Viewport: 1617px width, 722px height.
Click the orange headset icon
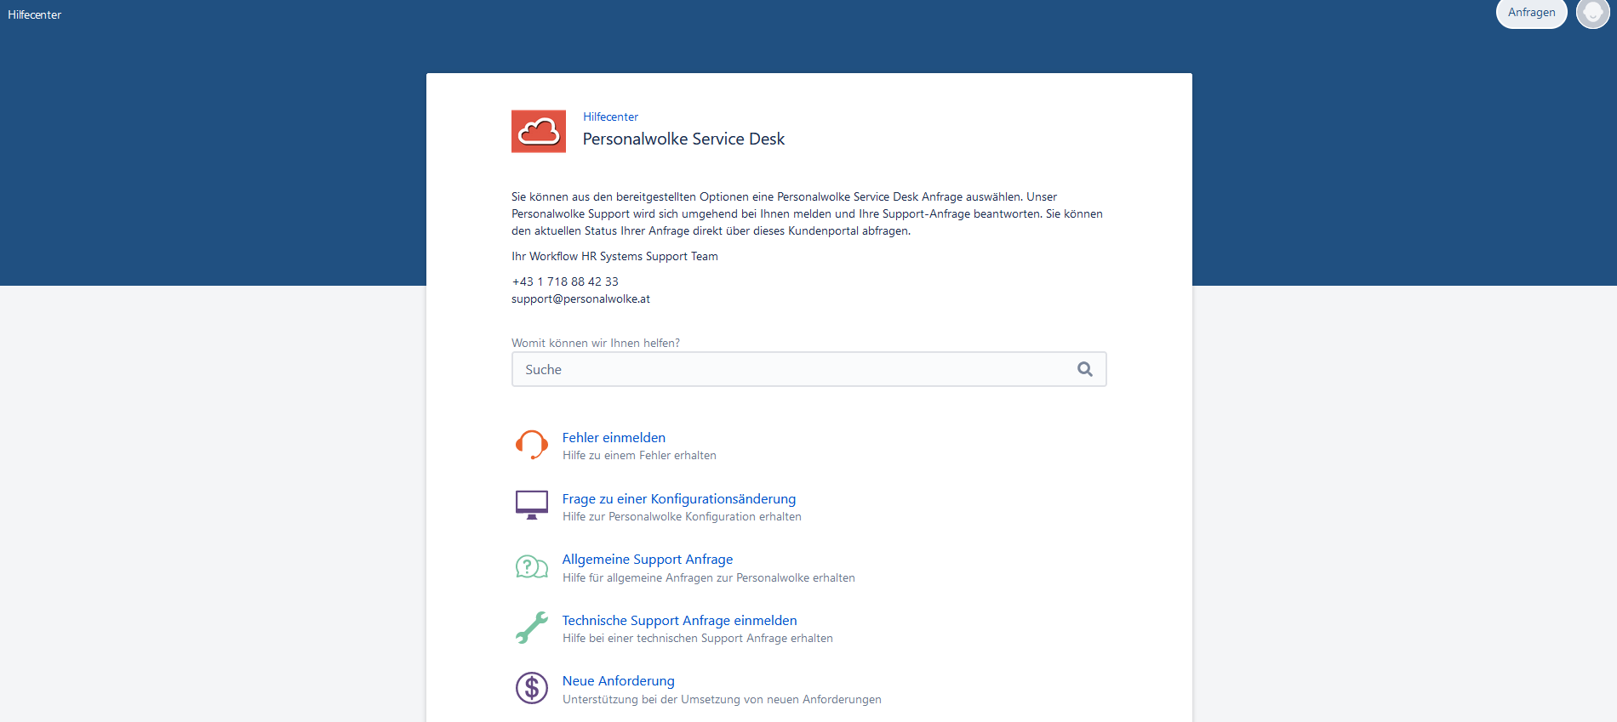pyautogui.click(x=531, y=445)
